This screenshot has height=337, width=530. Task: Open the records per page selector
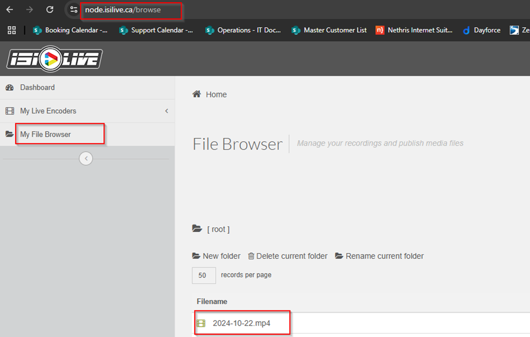[x=203, y=275]
